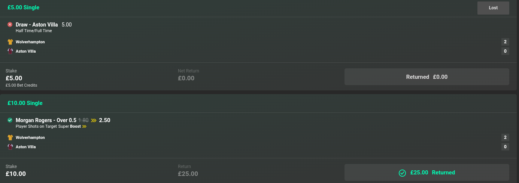
Task: Click the yellow boost arrows beside odds 2.50
Action: 94,120
